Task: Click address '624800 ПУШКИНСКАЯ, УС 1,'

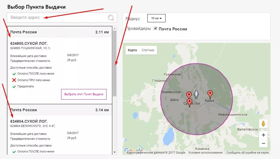Action: (x=30, y=48)
